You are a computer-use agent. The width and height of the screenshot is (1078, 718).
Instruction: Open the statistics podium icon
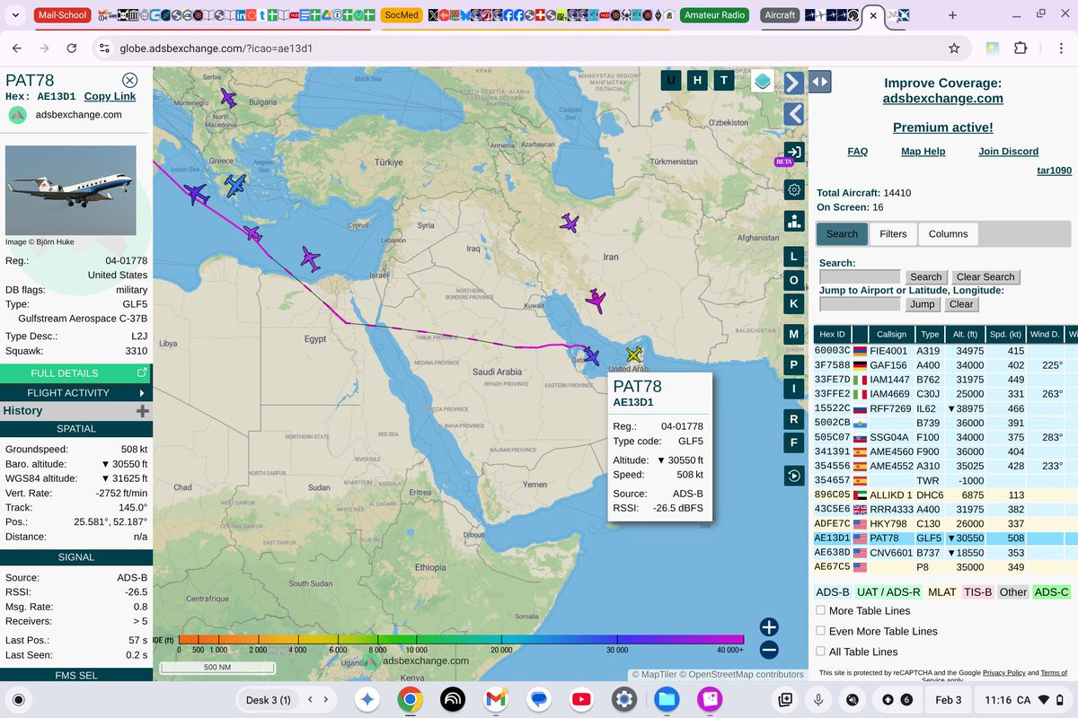point(793,221)
